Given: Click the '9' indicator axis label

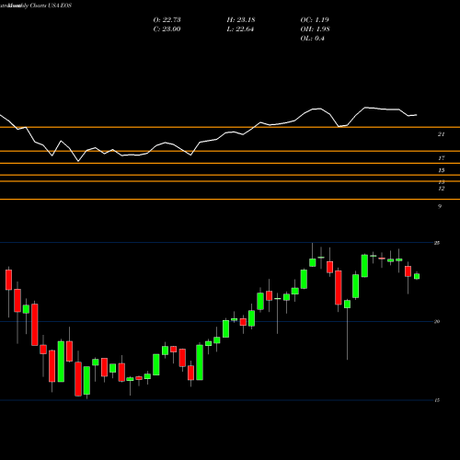Looking at the screenshot, I should tap(440, 206).
